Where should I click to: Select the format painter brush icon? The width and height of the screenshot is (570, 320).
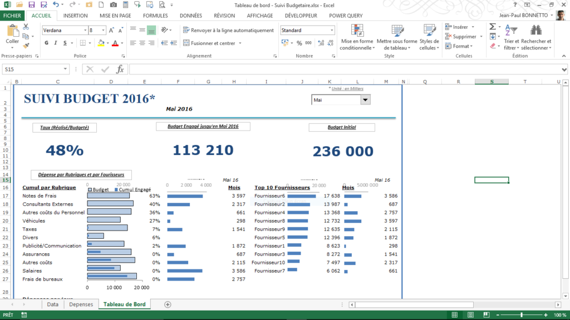[26, 46]
